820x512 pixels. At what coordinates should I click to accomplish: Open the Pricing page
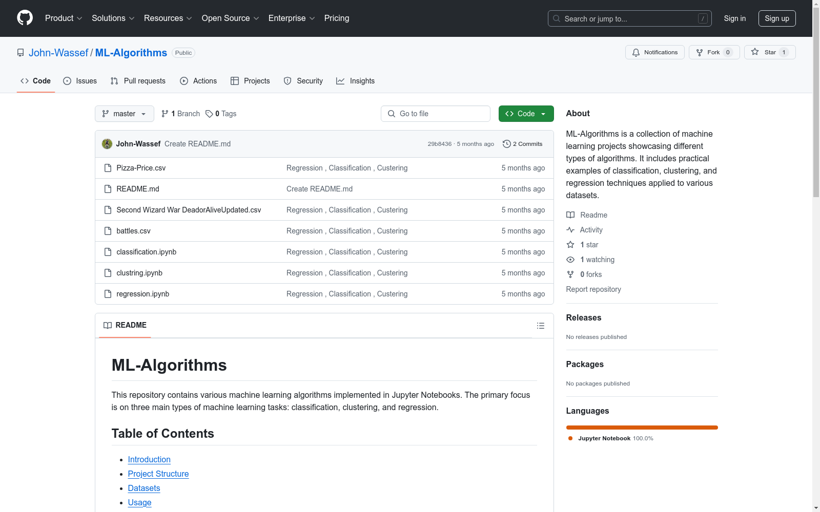point(337,18)
